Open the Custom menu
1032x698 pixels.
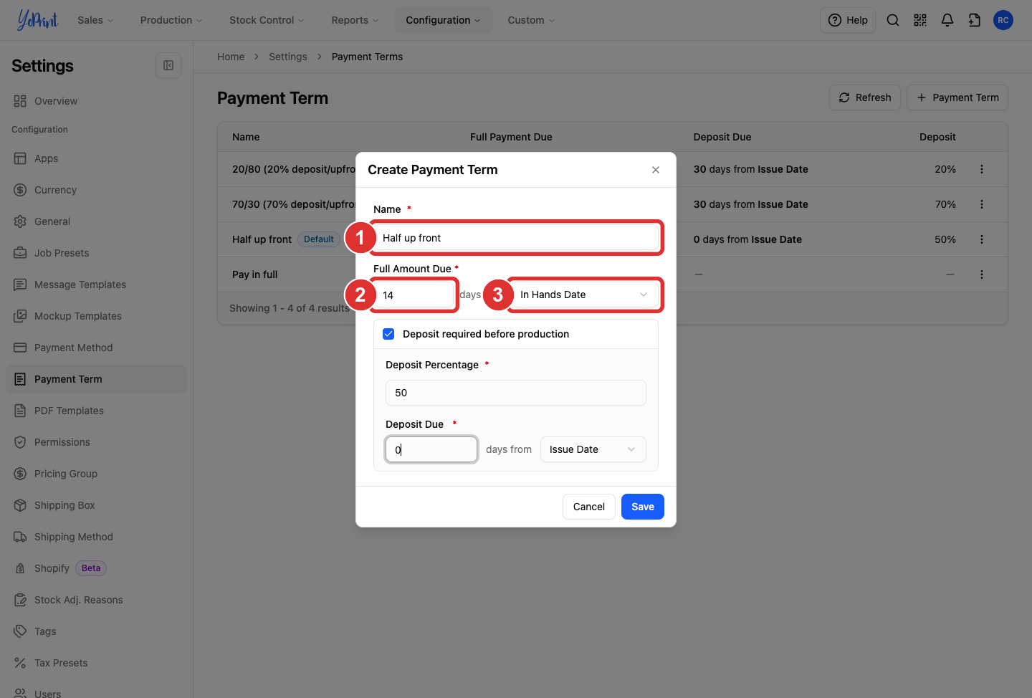(531, 20)
